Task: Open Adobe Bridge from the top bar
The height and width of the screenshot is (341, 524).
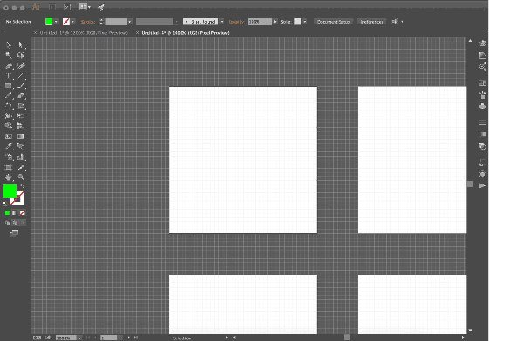Action: click(52, 7)
